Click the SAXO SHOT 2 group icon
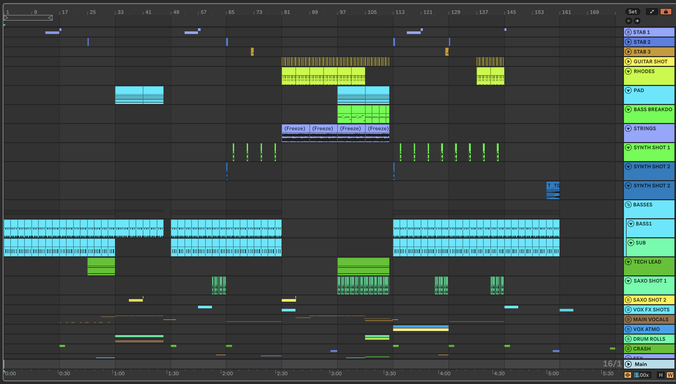This screenshot has width=676, height=384. point(628,300)
